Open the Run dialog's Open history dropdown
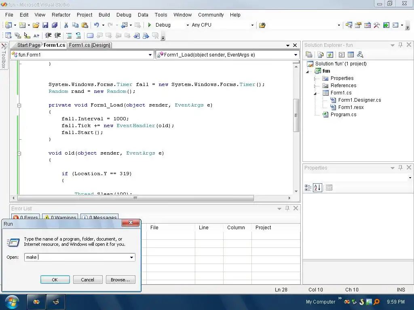Viewport: 414px width, 310px height. [x=131, y=257]
